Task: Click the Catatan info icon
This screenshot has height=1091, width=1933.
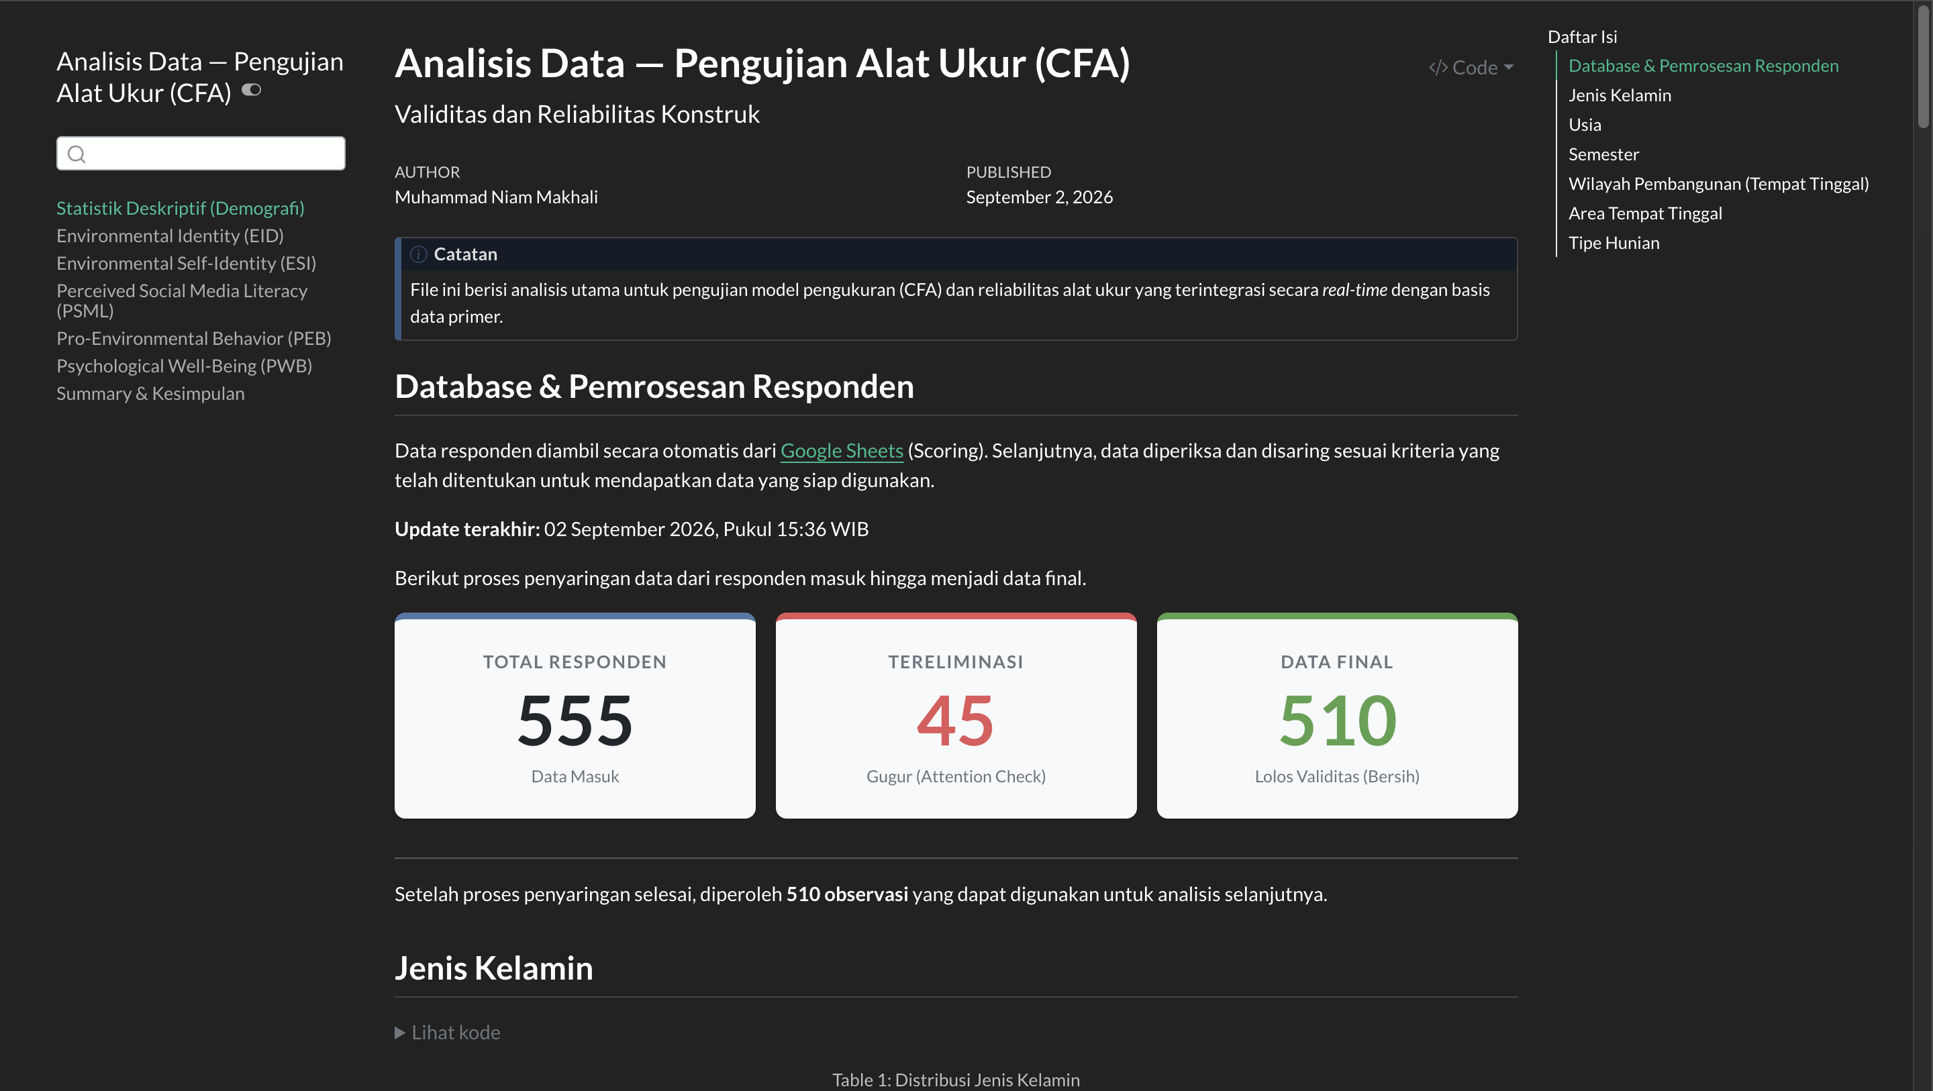Action: pos(418,254)
